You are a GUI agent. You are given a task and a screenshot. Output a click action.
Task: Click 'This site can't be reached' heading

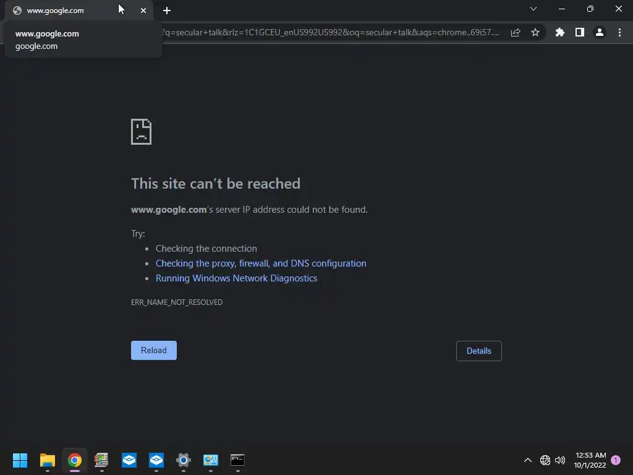click(216, 184)
